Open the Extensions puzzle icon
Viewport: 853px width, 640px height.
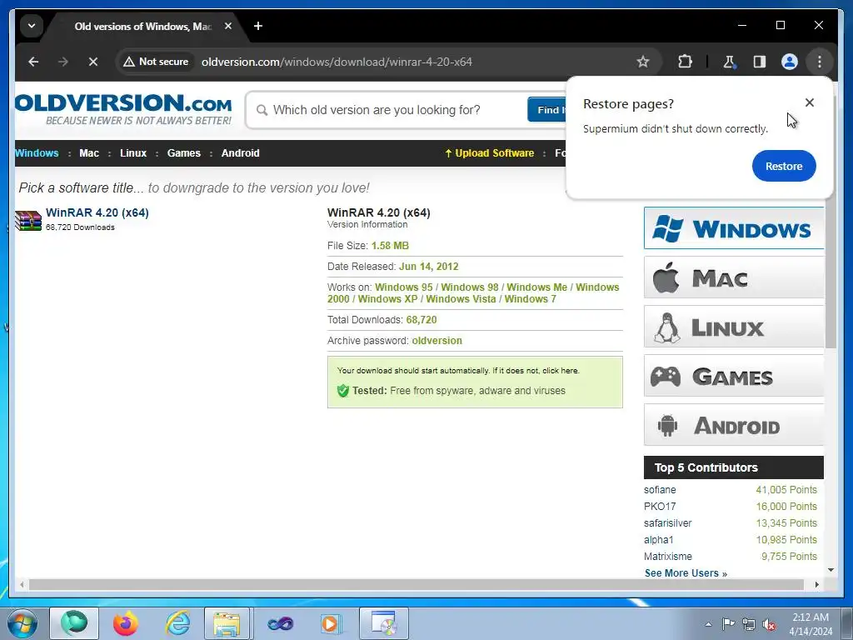pos(685,62)
